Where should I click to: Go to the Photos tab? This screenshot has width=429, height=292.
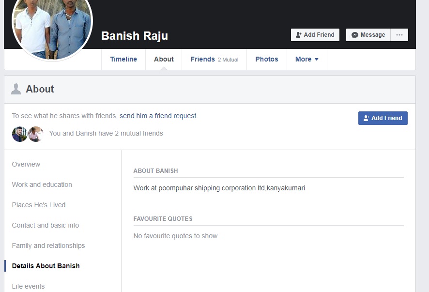pyautogui.click(x=267, y=59)
